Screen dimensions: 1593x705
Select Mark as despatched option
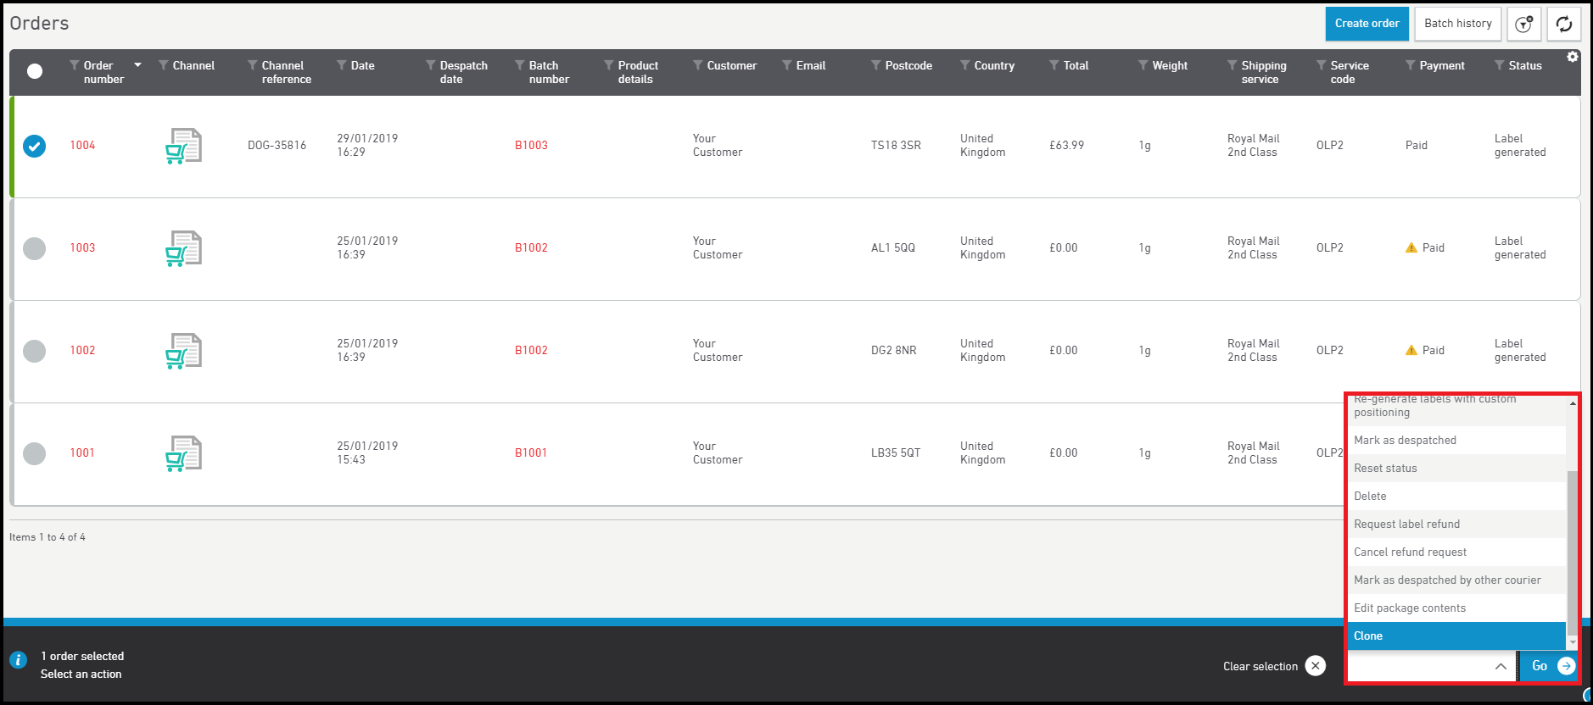coord(1456,441)
